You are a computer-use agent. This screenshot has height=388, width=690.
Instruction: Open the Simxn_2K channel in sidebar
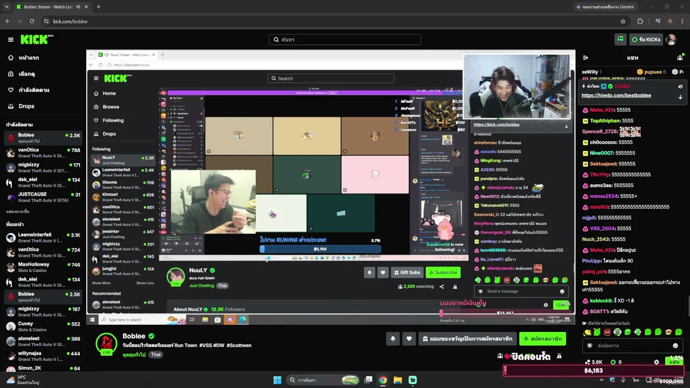coord(43,369)
